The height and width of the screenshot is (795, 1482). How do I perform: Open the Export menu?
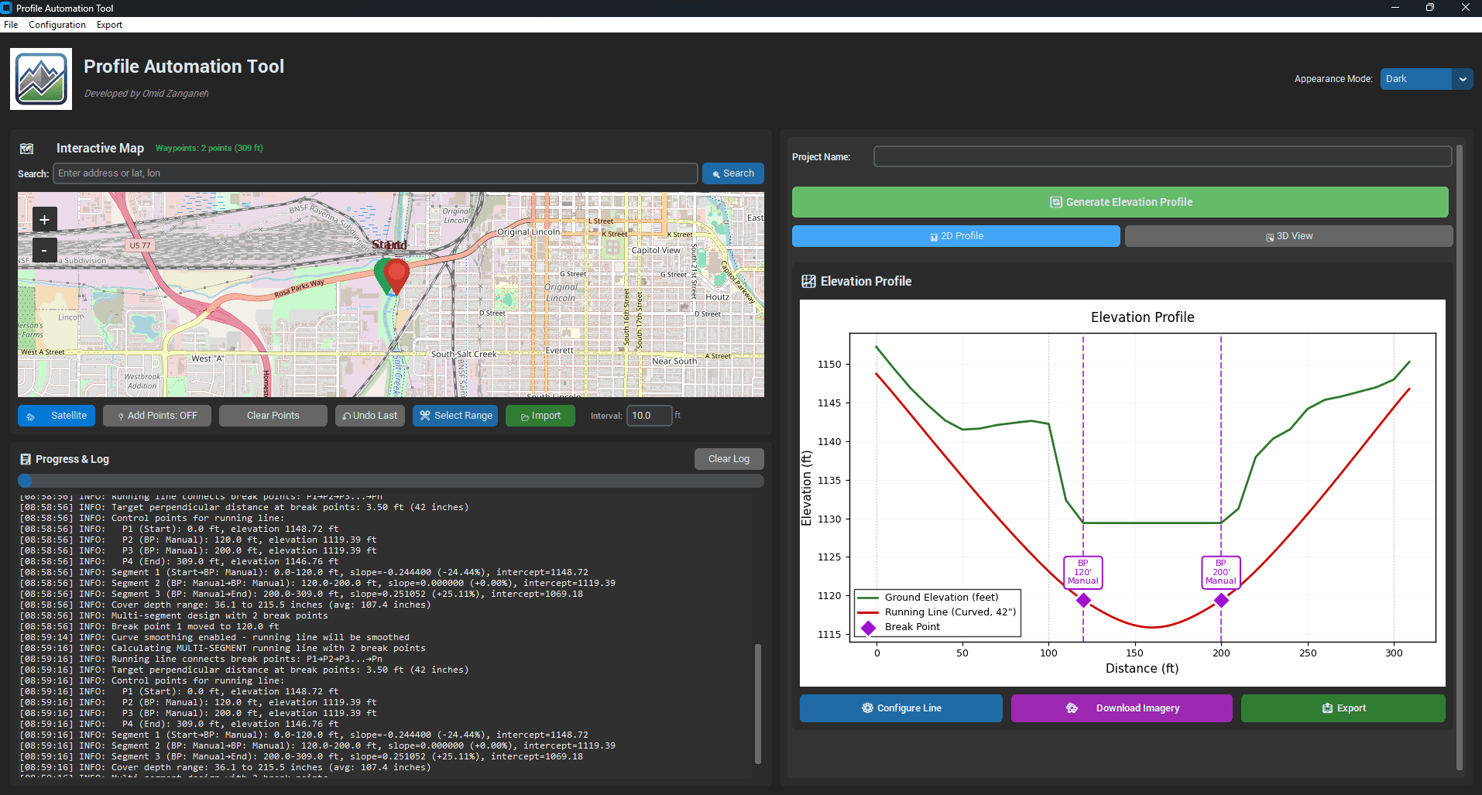click(x=108, y=24)
